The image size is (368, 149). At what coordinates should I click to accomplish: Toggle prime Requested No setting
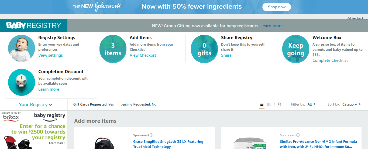pyautogui.click(x=154, y=104)
